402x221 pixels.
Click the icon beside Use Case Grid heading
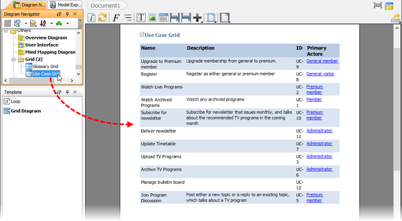pyautogui.click(x=142, y=34)
